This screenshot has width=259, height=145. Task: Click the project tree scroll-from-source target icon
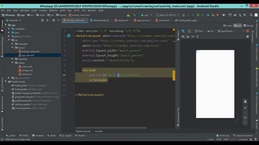pyautogui.click(x=42, y=20)
